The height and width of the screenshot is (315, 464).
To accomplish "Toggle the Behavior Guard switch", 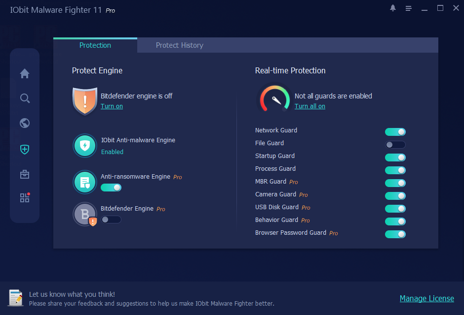I will pos(395,221).
